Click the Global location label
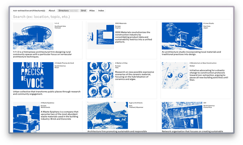 click(192, 66)
